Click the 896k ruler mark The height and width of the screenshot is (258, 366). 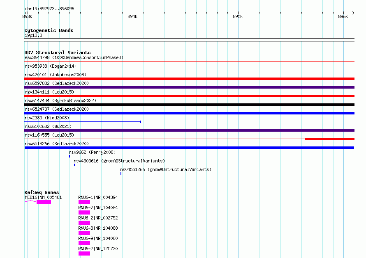coord(343,16)
